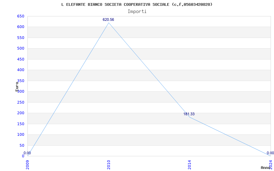Click the 0.00 label at 2009
The height and width of the screenshot is (171, 274).
coord(27,153)
